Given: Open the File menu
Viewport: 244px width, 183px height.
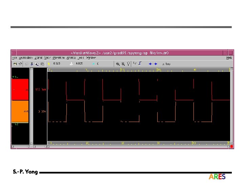Looking at the screenshot, I should (x=14, y=58).
